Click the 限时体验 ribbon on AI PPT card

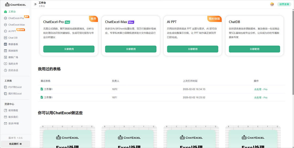215,19
